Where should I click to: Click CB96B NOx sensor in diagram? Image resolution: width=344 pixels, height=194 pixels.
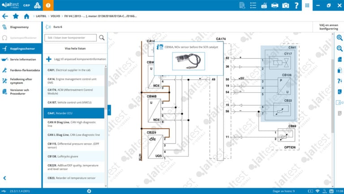click(155, 111)
